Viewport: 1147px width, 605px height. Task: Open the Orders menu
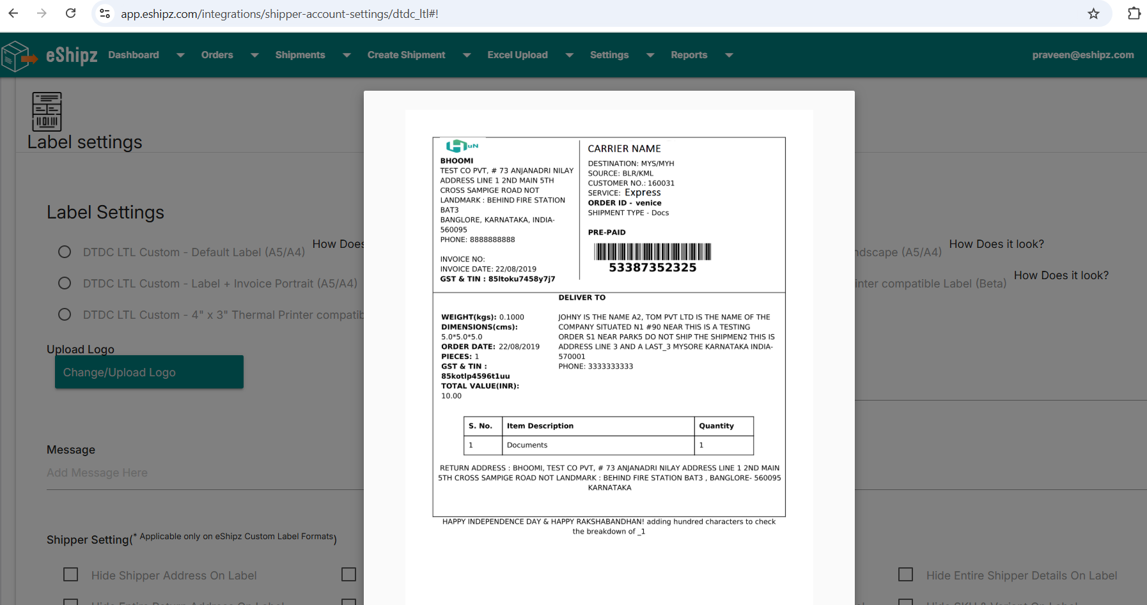217,55
